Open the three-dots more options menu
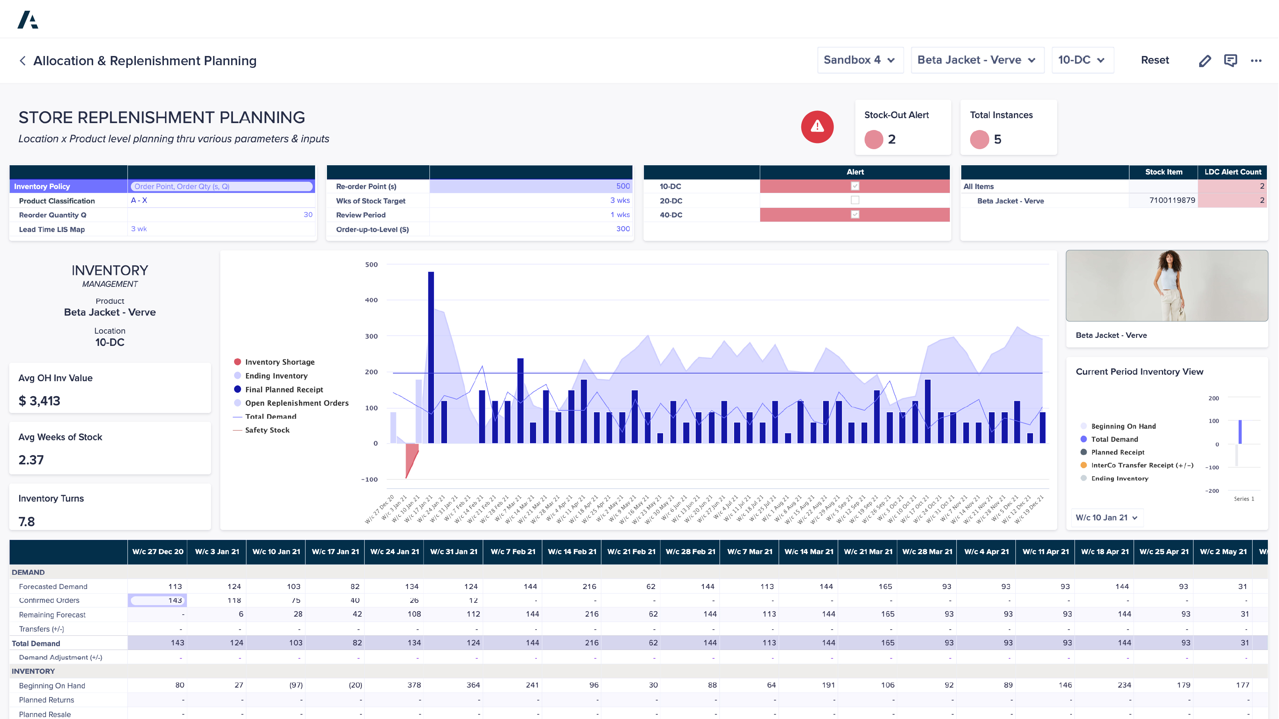Viewport: 1279px width, 719px height. click(1256, 61)
